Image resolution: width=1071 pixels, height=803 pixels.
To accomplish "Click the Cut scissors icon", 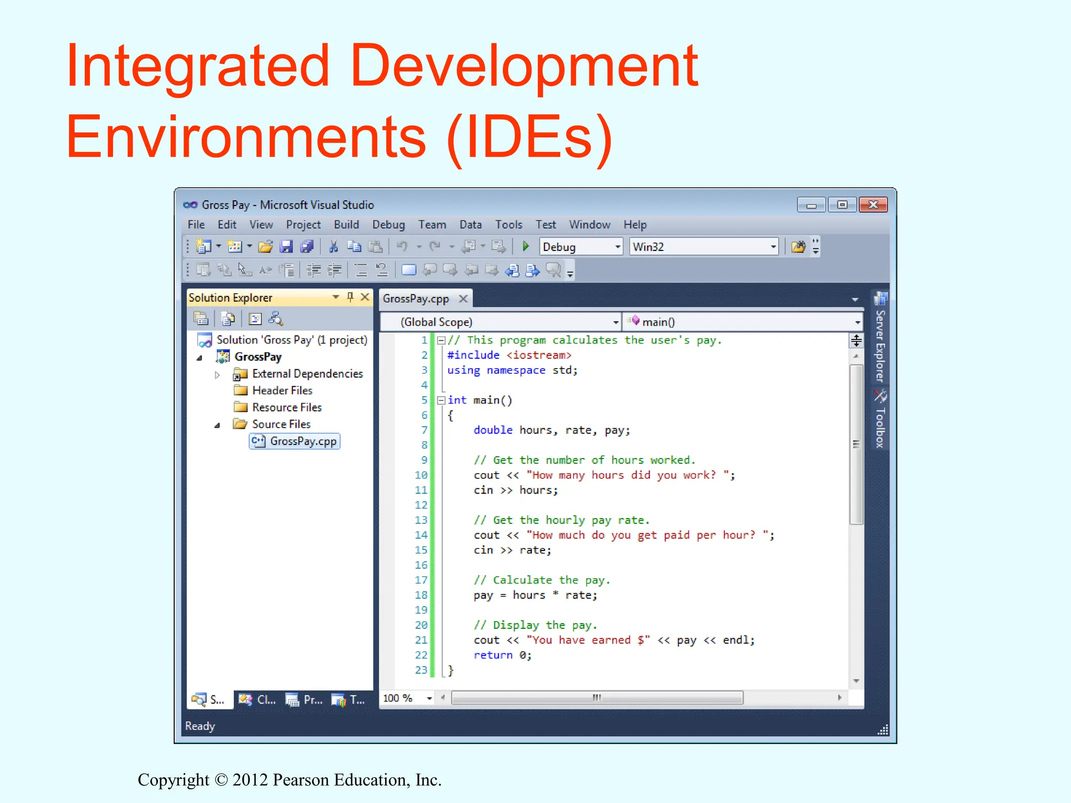I will click(x=333, y=246).
